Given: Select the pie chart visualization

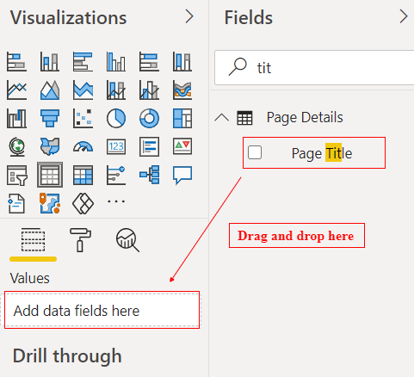Looking at the screenshot, I should [x=116, y=119].
